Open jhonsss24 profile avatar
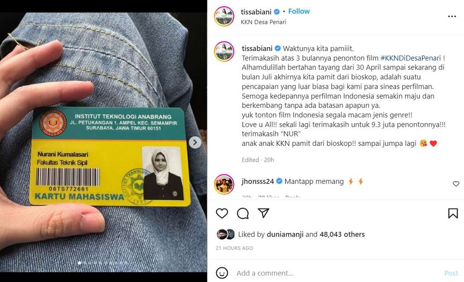 tap(224, 184)
